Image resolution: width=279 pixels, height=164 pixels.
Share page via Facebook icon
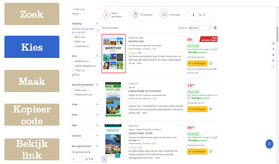click(x=273, y=49)
